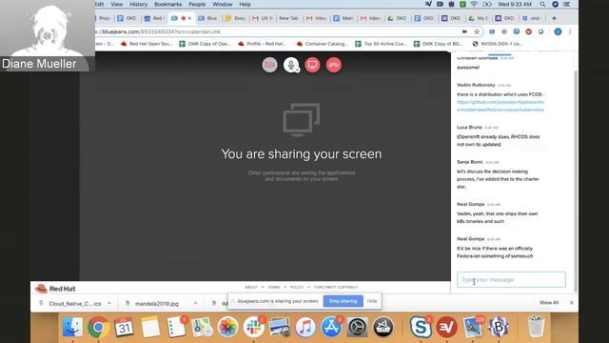Open Maps from the Dock
This screenshot has width=609, height=343.
(x=202, y=327)
